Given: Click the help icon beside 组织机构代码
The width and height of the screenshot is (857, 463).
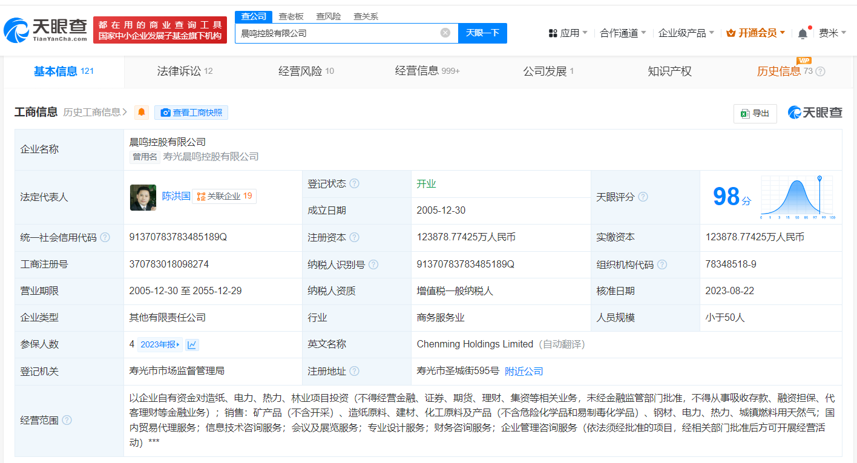Looking at the screenshot, I should click(662, 264).
